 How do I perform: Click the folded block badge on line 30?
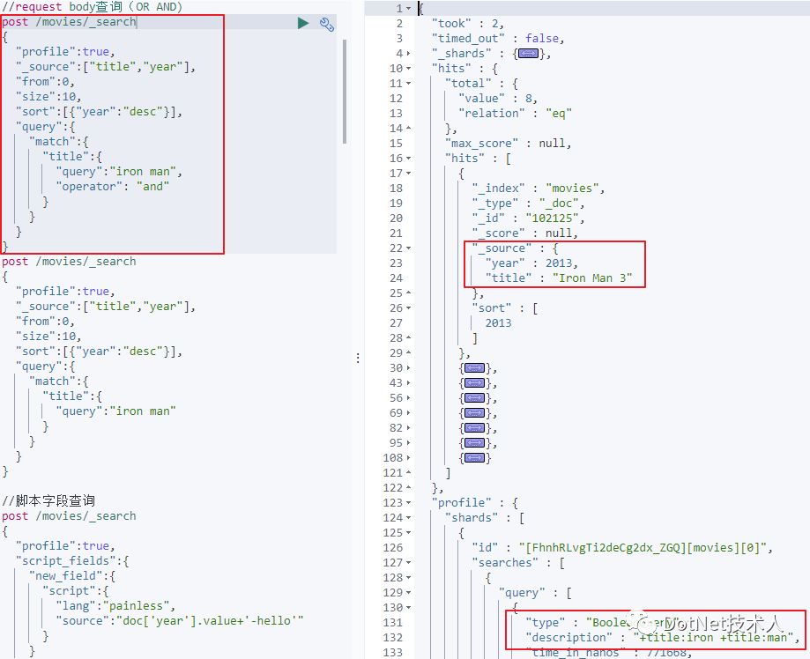pyautogui.click(x=474, y=367)
